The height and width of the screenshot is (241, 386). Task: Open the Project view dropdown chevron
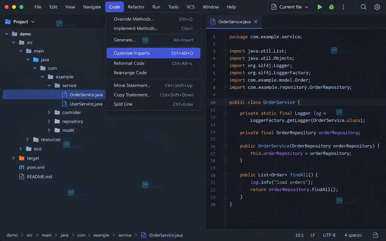coord(33,21)
